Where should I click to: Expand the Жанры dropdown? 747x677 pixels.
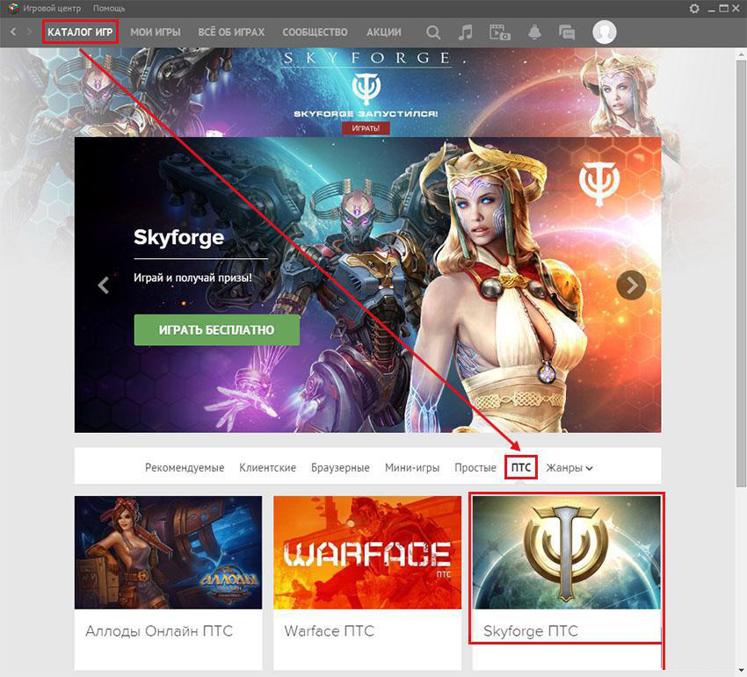(569, 467)
